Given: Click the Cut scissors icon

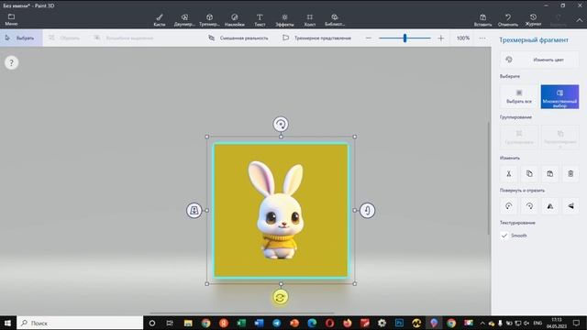Looking at the screenshot, I should click(x=509, y=173).
